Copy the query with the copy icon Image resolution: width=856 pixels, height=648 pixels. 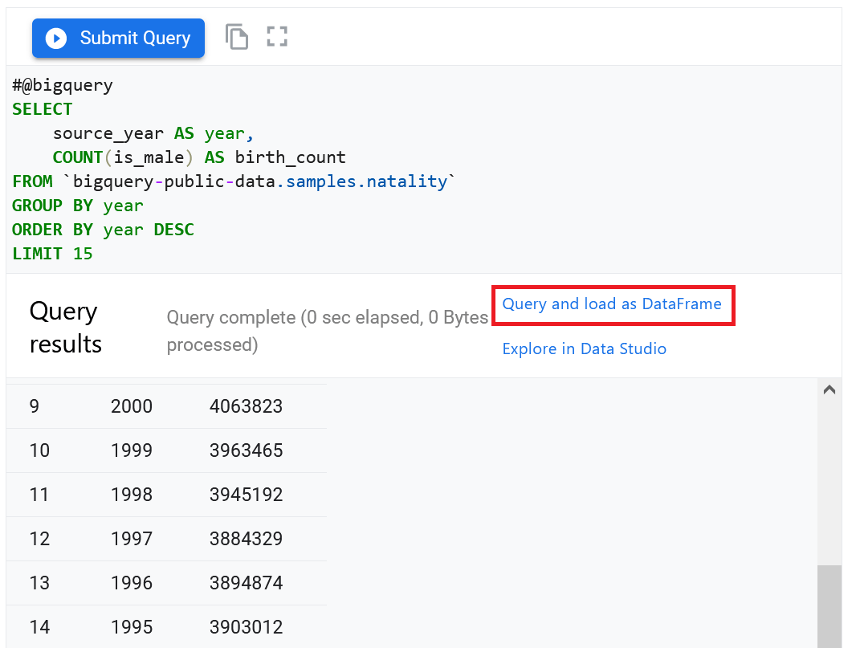click(x=236, y=37)
